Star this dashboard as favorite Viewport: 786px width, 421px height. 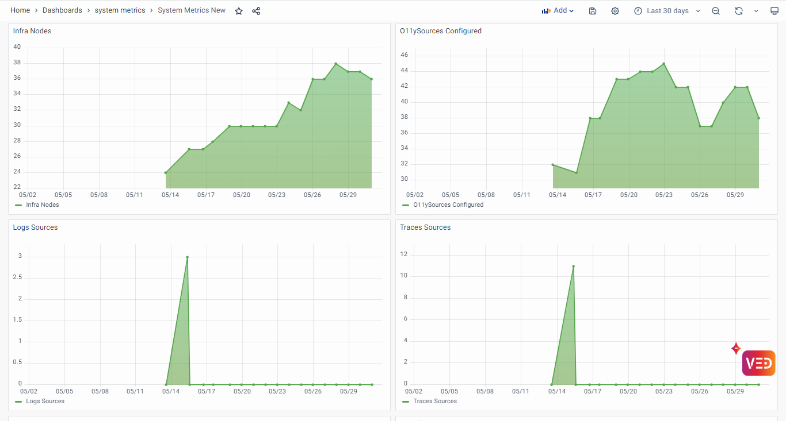239,11
